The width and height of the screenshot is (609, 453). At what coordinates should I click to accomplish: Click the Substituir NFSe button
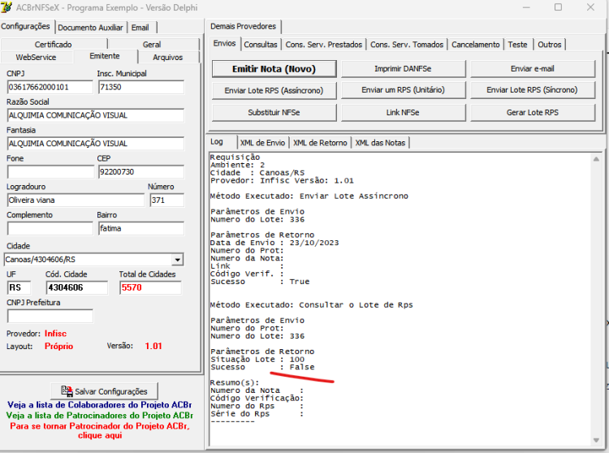point(274,113)
